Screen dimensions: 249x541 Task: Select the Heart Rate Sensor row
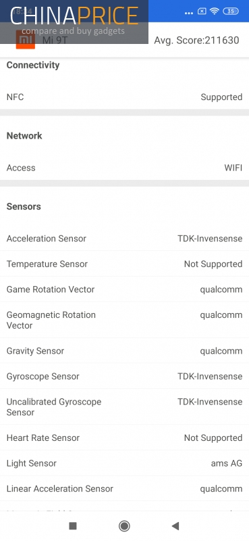click(x=124, y=438)
